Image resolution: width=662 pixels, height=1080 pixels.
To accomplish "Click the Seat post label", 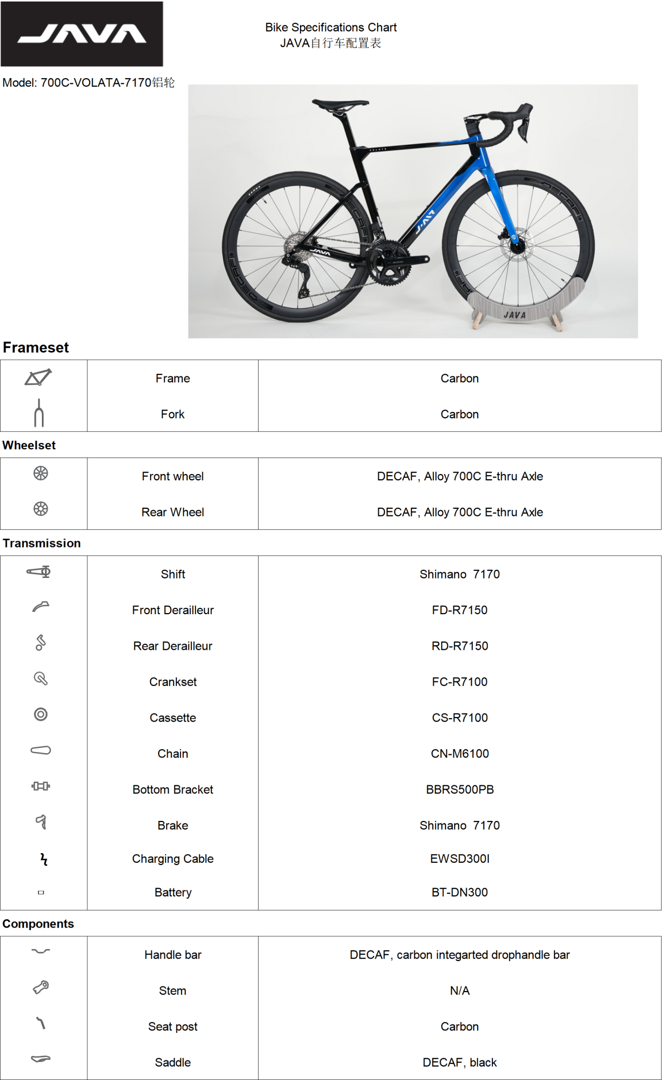I will 173,1027.
